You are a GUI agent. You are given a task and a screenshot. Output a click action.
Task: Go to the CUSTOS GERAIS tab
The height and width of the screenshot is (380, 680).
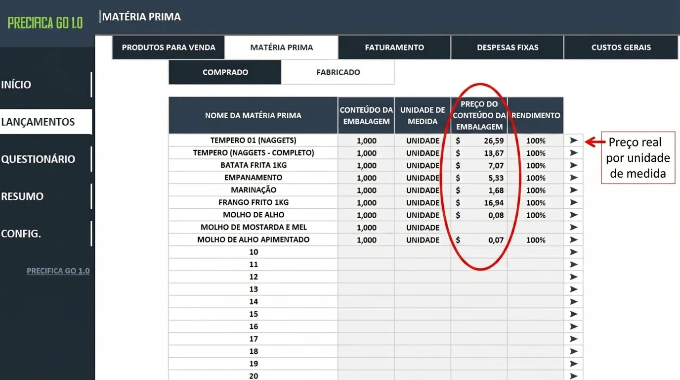tap(621, 47)
